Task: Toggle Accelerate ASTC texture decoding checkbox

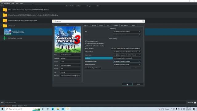Action: tap(86, 46)
